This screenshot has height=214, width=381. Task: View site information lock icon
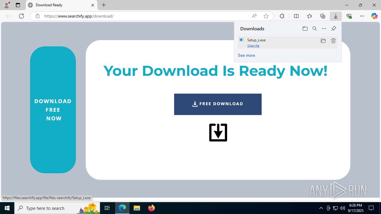(x=37, y=16)
